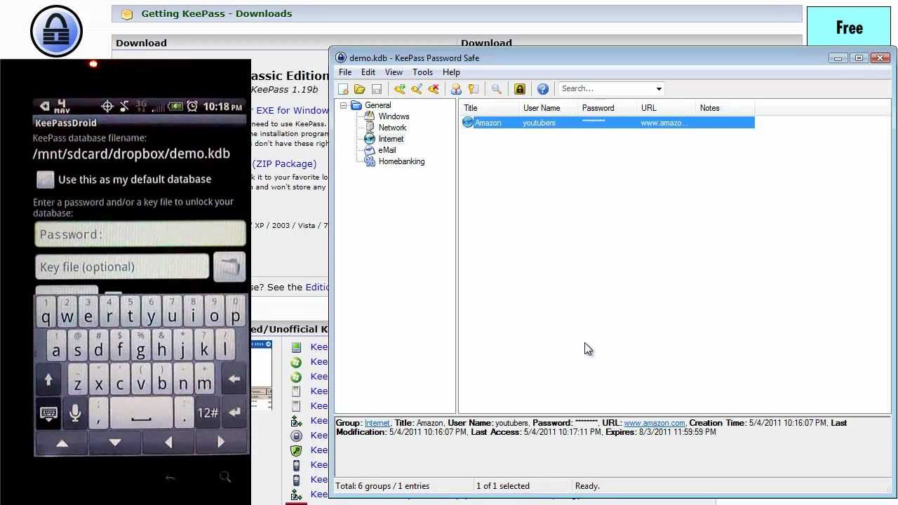Click '1 of 1 selected' status text

(503, 486)
